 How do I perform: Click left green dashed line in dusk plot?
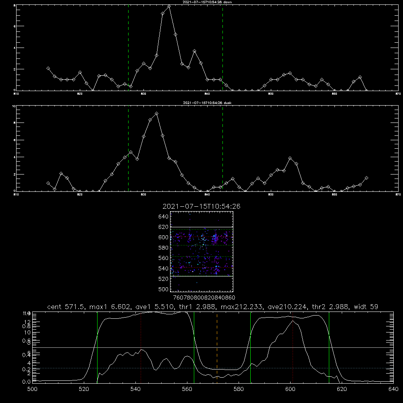pyautogui.click(x=128, y=148)
